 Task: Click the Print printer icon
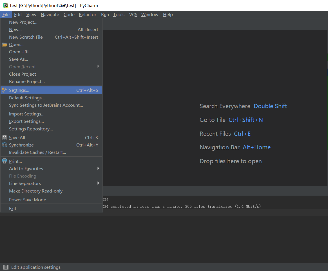(5, 161)
